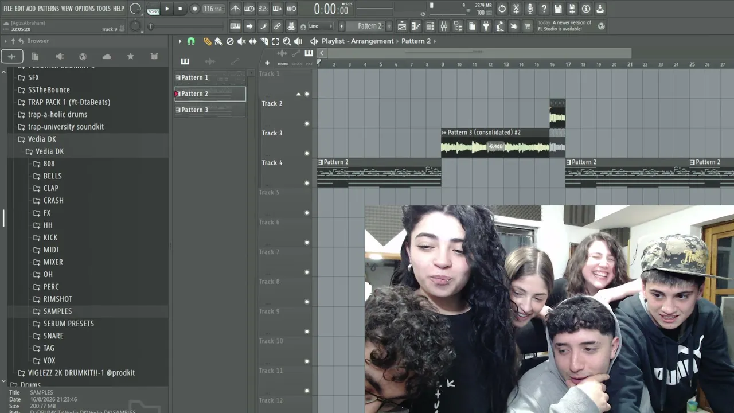Select the playlist Slip tool
The width and height of the screenshot is (734, 413).
tap(253, 41)
